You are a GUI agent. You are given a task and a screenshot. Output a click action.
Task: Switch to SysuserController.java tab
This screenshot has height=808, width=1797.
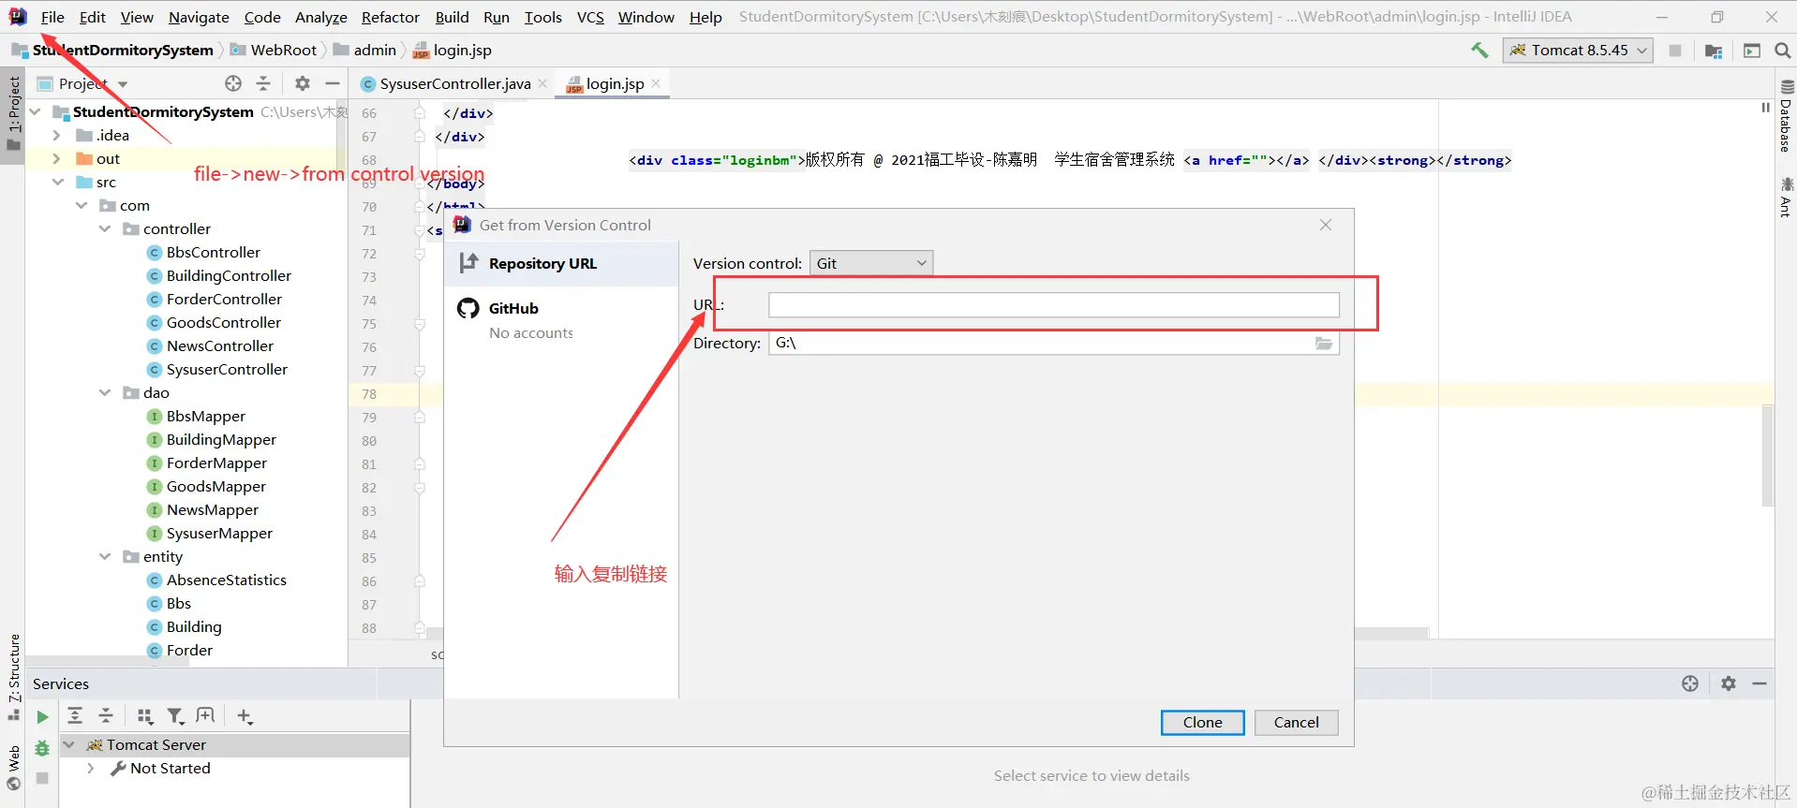coord(454,83)
